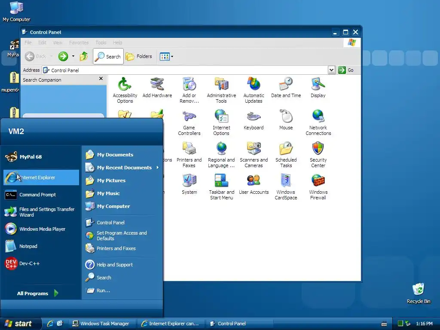Open User Accounts icon
The image size is (440, 330).
254,184
